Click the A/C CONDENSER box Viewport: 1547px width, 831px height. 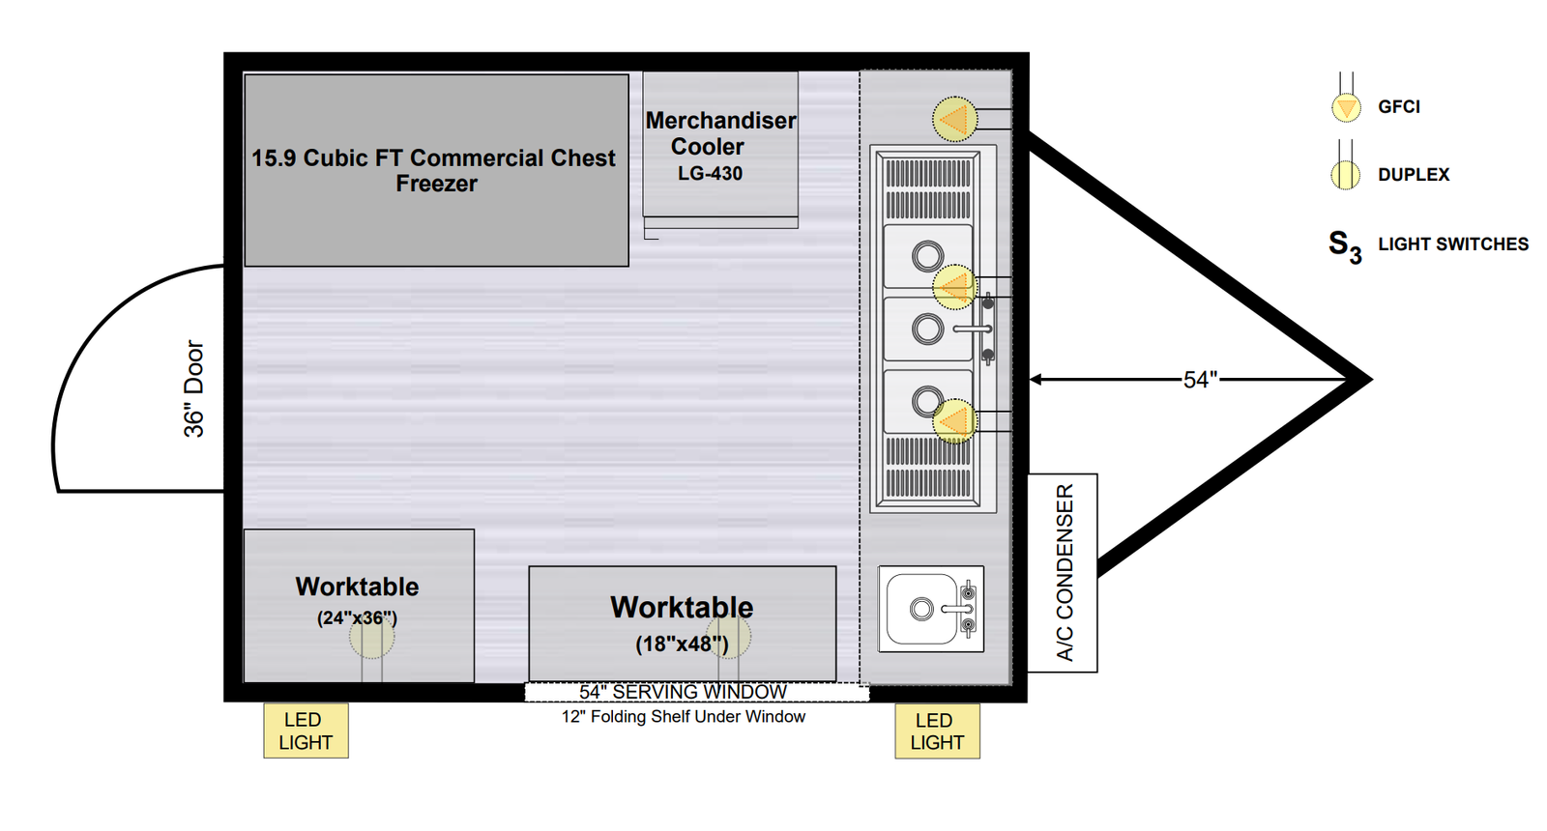pos(1063,572)
